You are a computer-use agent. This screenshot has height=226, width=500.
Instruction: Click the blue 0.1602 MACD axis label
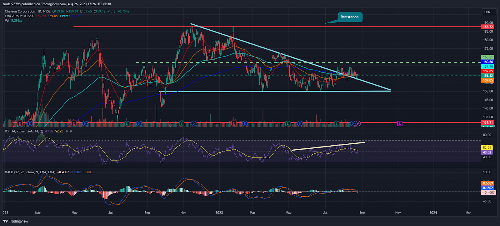(x=488, y=188)
